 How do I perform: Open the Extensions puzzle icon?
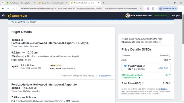[x=153, y=9]
